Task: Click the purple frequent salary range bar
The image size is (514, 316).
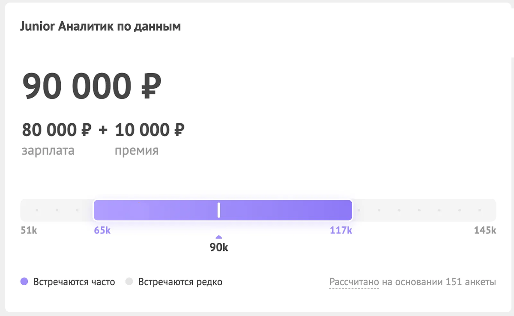Action: 223,210
